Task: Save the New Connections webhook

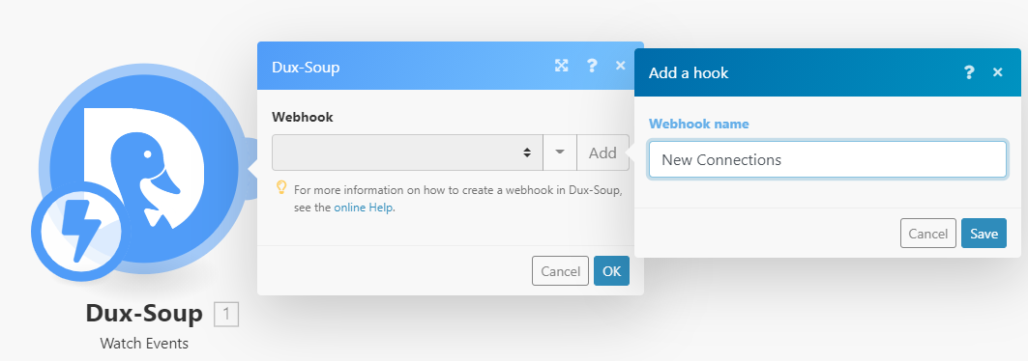Action: coord(984,234)
